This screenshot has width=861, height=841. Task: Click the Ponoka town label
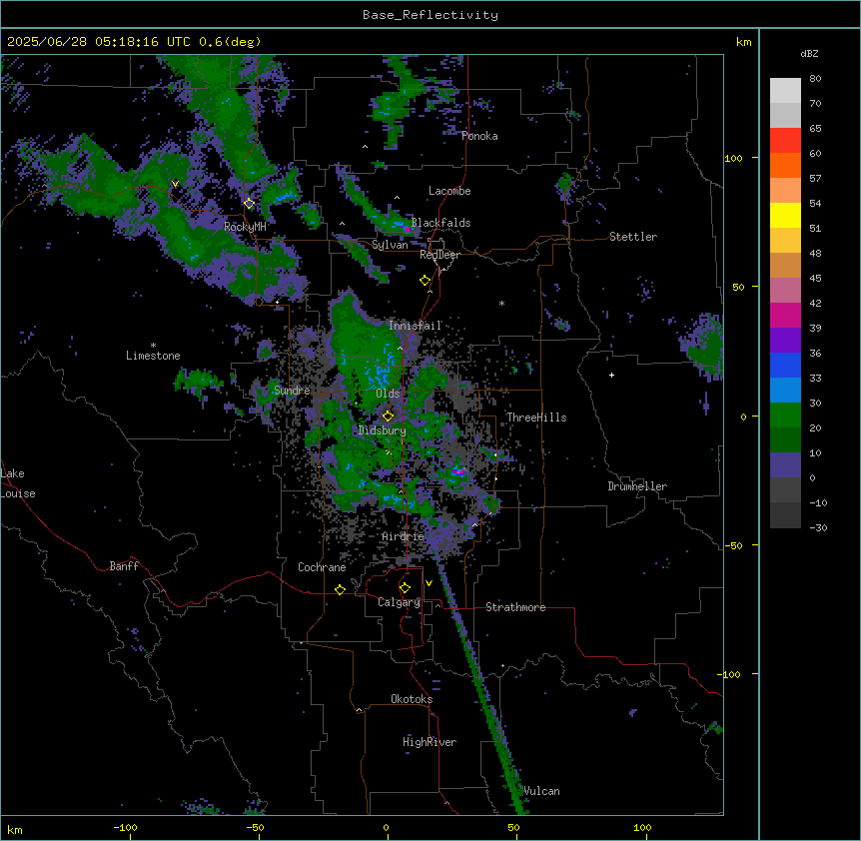(479, 136)
